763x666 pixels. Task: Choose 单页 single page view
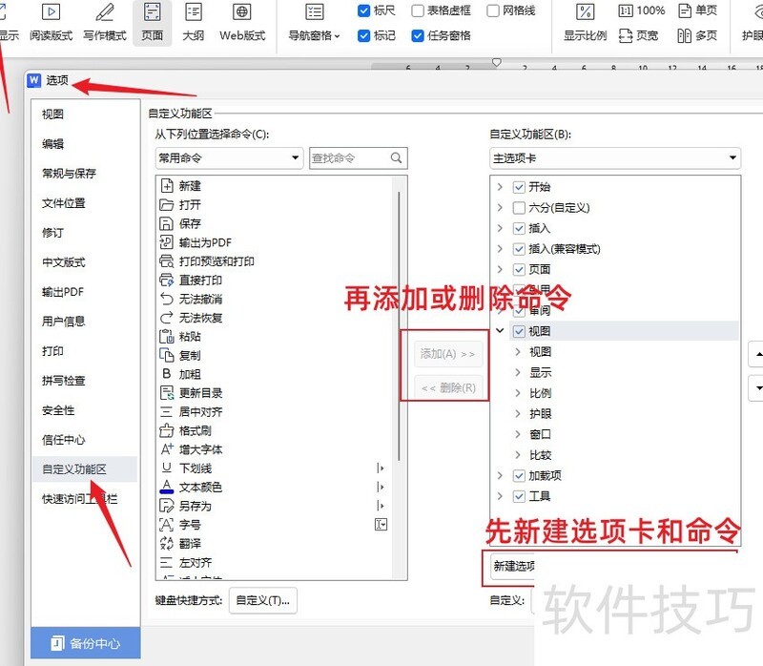pyautogui.click(x=698, y=10)
